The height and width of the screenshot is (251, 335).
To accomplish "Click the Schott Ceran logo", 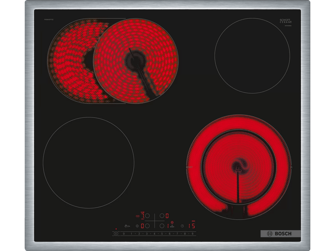I will coord(286,22).
